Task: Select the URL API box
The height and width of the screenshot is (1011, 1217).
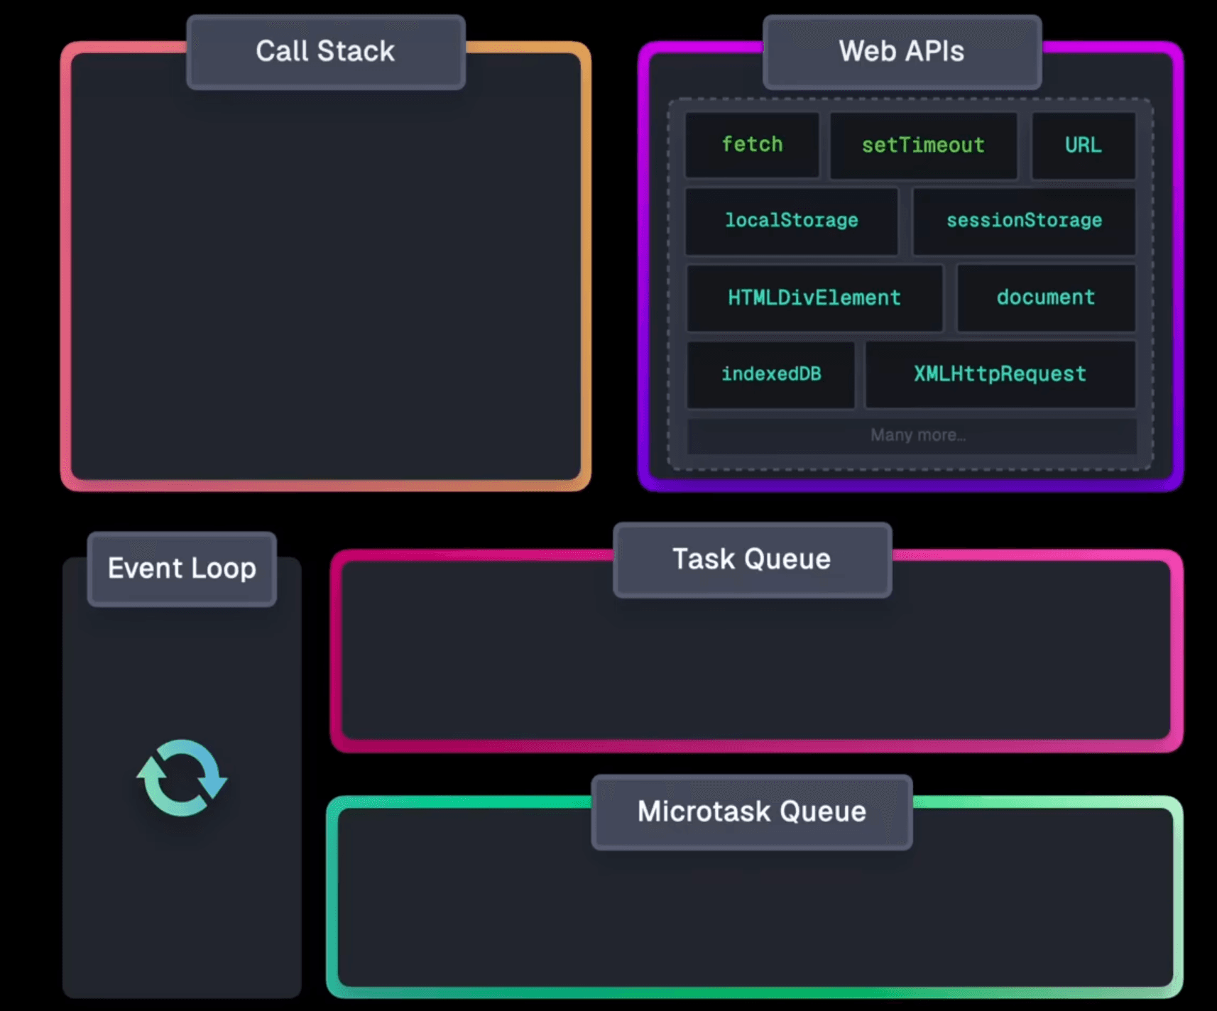Action: click(1083, 145)
